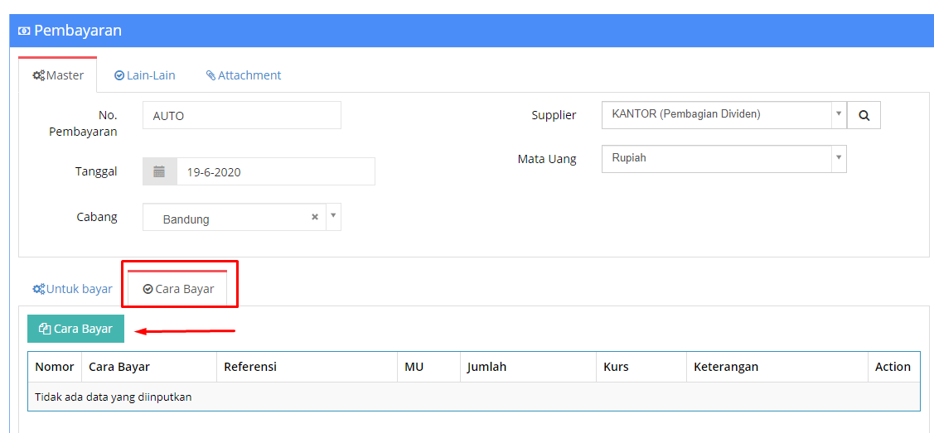Clear Bandung selection with the x icon
934x433 pixels.
315,217
